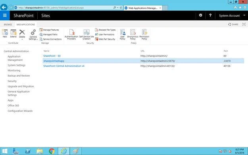248x155 pixels.
Task: Open Configuration Wizards in the sidebar
Action: (x=20, y=111)
